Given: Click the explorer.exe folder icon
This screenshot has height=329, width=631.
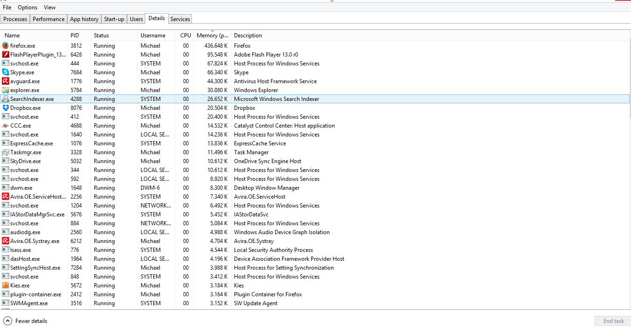Looking at the screenshot, I should tap(6, 90).
